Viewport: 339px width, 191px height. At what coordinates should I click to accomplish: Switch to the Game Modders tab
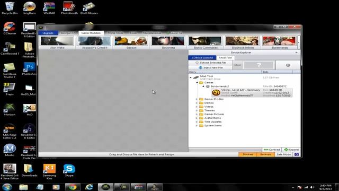tap(91, 33)
